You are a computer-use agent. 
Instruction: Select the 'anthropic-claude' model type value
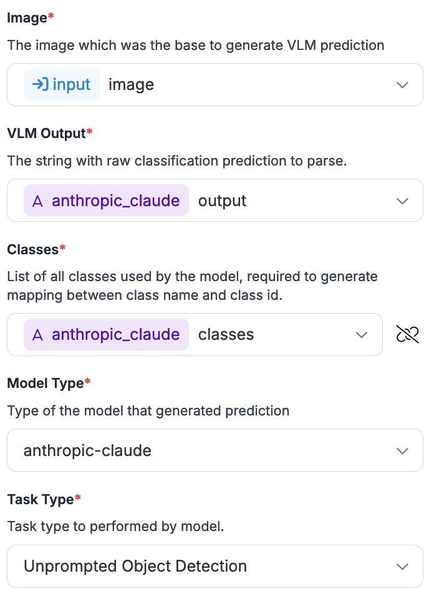point(87,450)
